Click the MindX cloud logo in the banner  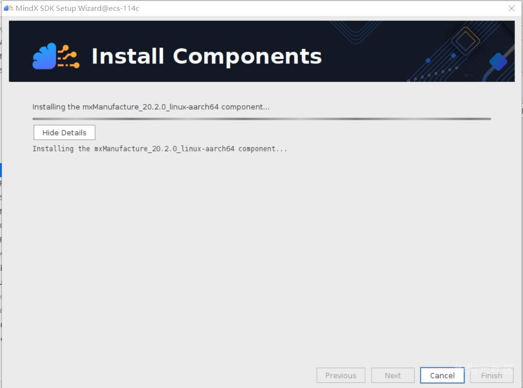pos(56,56)
